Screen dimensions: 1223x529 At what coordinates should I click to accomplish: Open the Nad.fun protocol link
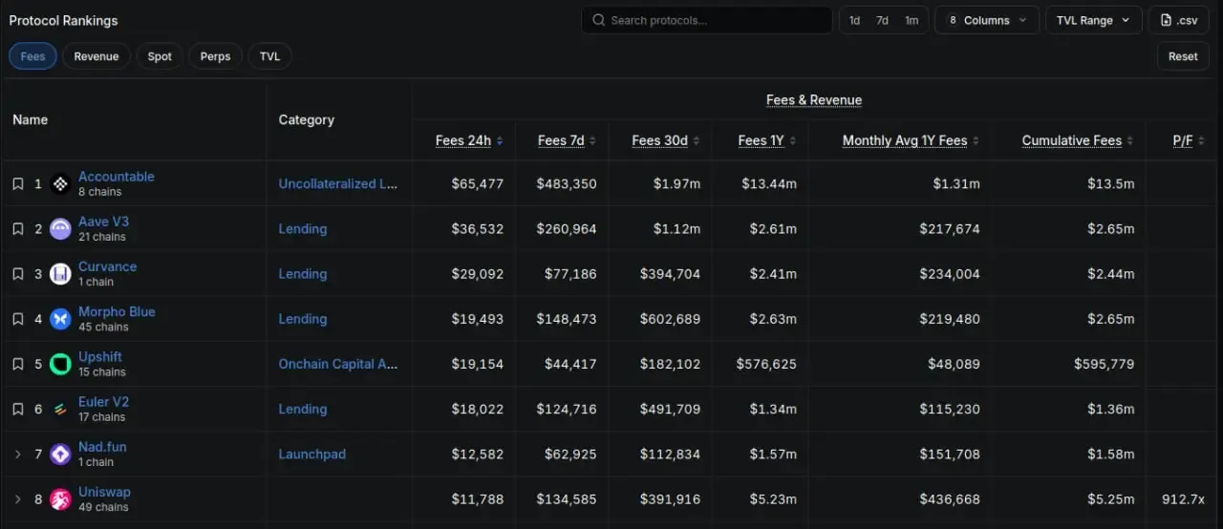pyautogui.click(x=102, y=446)
